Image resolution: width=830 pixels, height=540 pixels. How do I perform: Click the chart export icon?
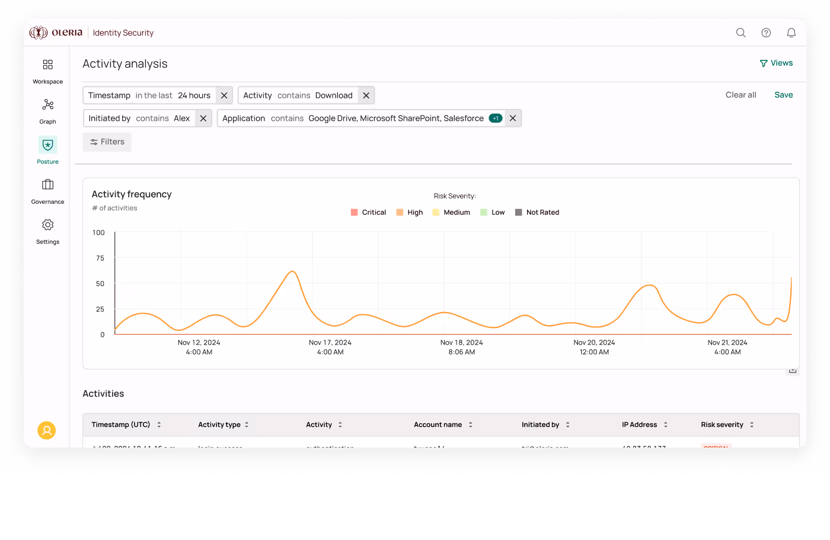point(793,371)
